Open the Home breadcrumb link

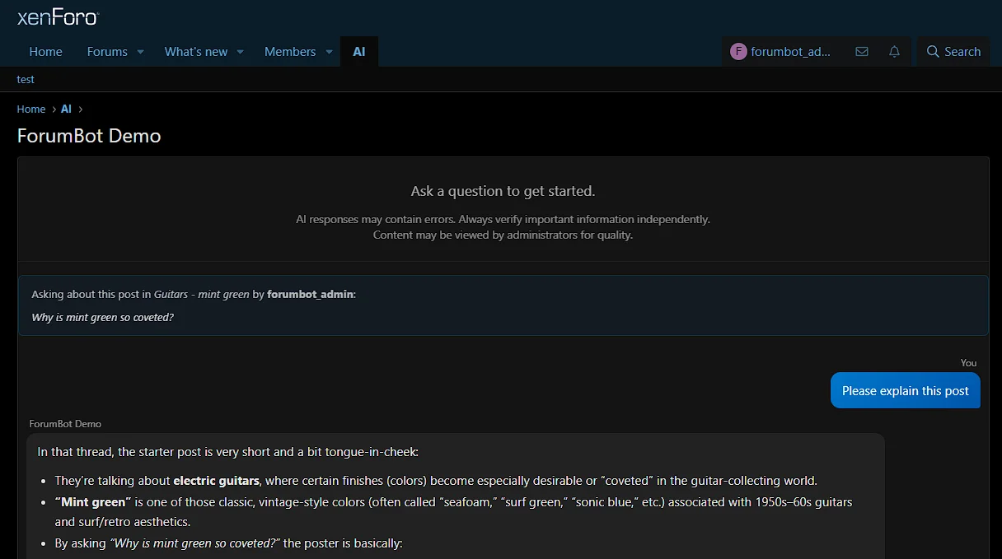30,109
